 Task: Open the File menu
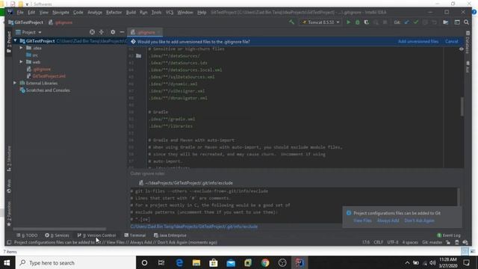[20, 13]
